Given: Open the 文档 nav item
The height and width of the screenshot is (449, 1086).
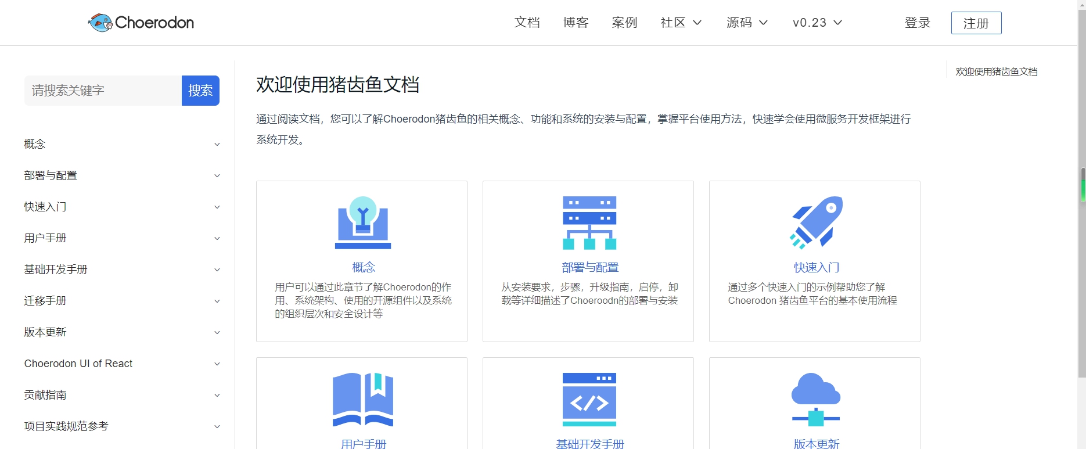Looking at the screenshot, I should point(527,23).
